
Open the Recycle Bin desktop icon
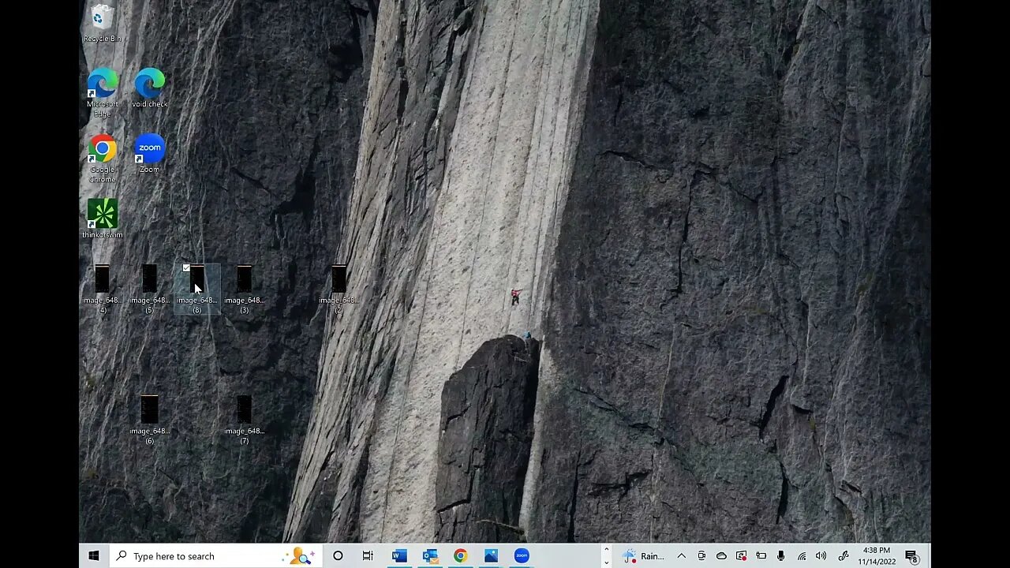pos(102,23)
